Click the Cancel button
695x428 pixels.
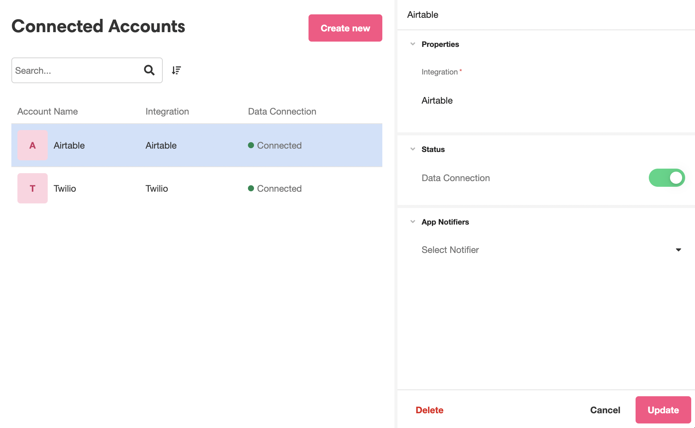[x=605, y=410]
